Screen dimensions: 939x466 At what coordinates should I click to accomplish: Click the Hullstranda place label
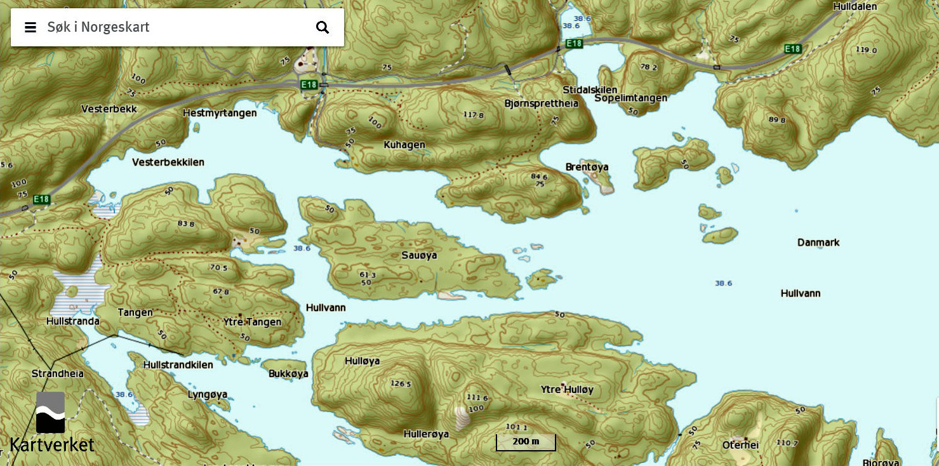73,321
